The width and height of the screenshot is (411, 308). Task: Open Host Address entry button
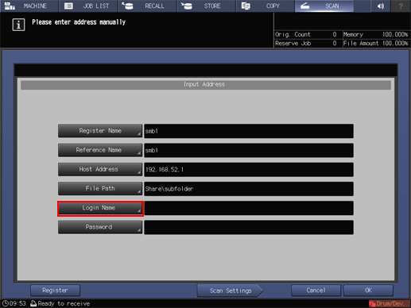100,169
